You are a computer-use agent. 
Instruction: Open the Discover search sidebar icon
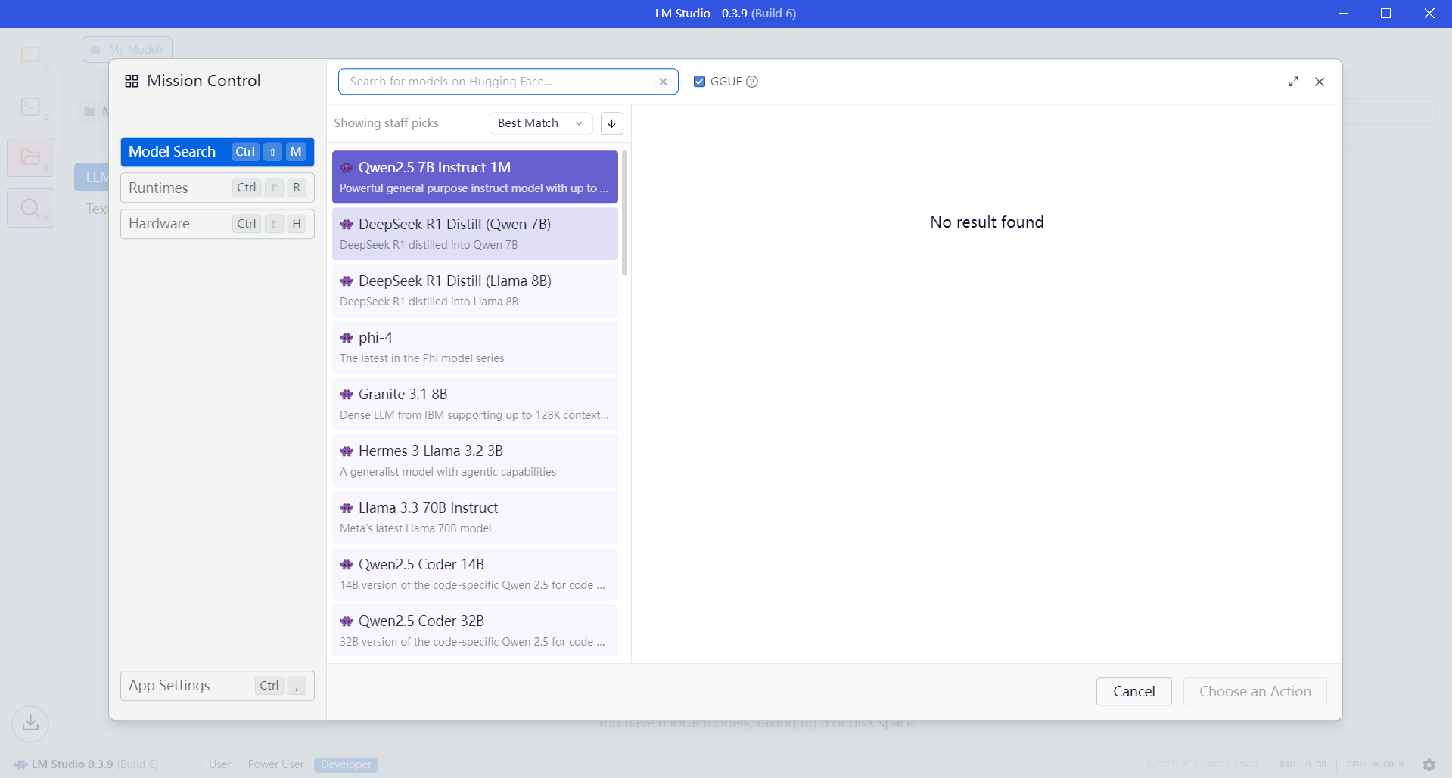[x=30, y=208]
